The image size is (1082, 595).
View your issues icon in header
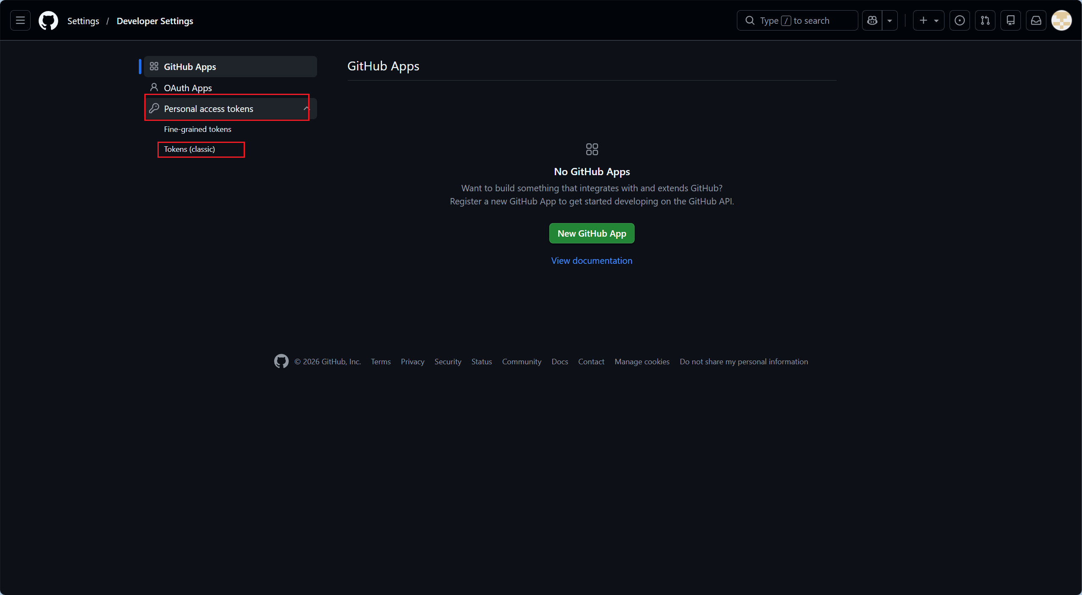(x=960, y=20)
